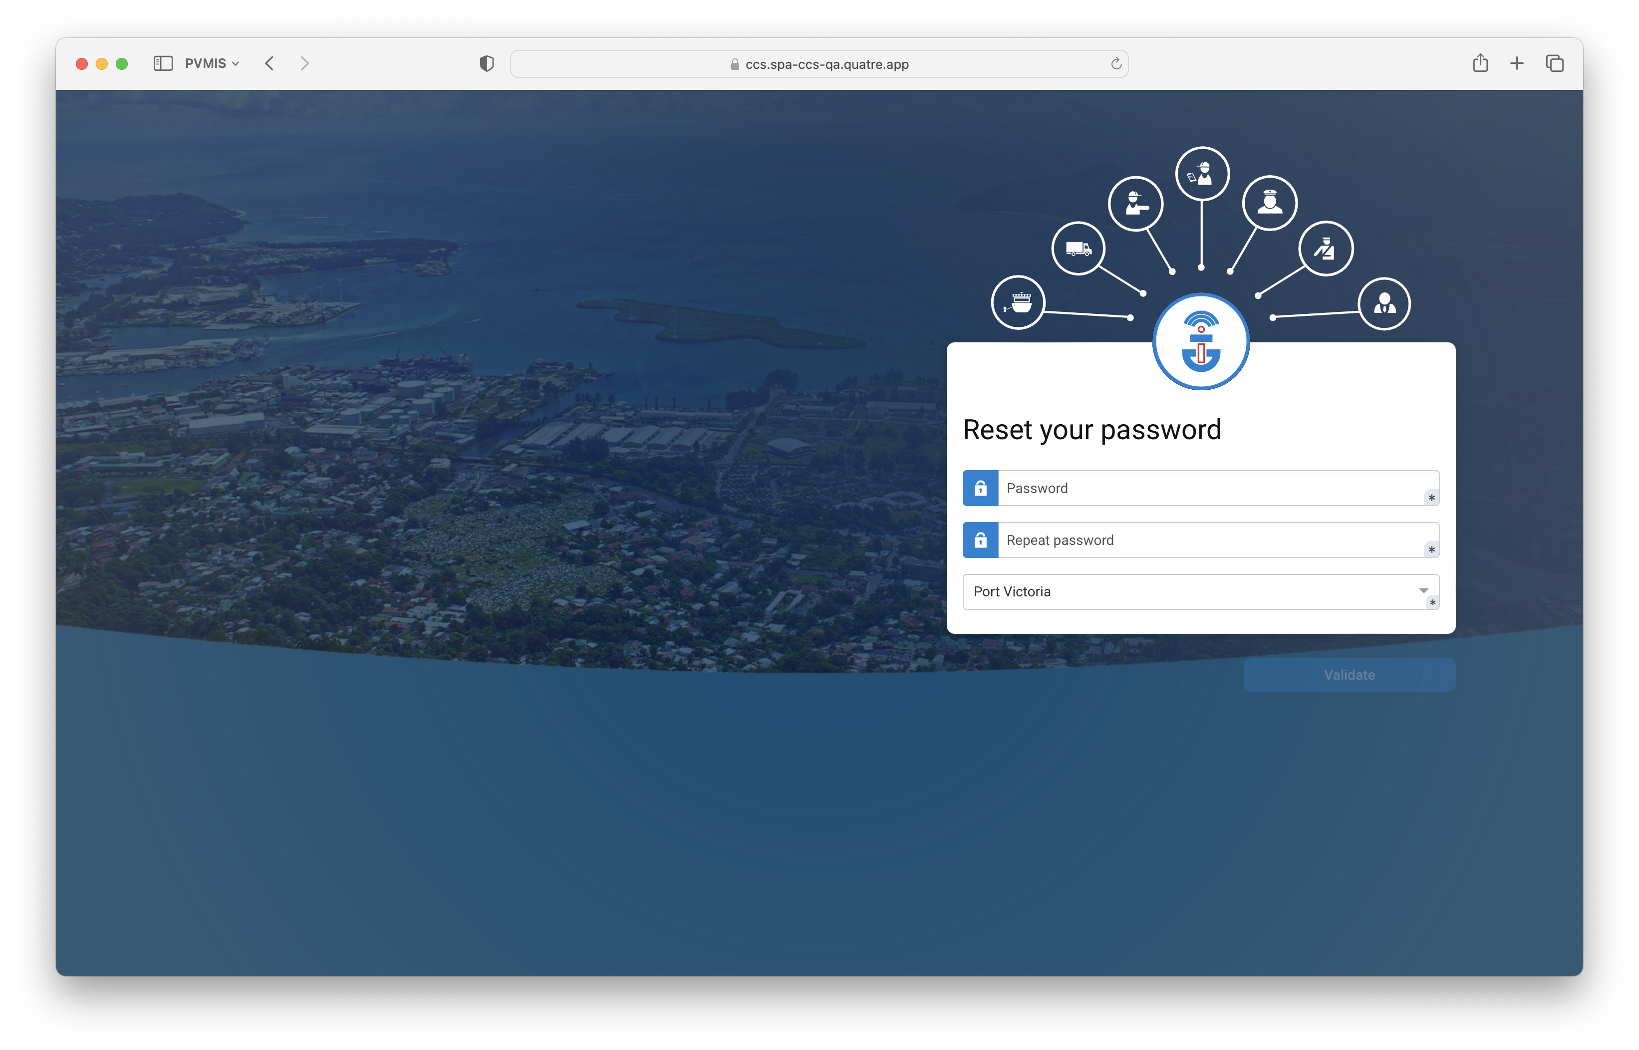Screen dimensions: 1639x1050
Task: Click the Safari privacy shield icon
Action: pos(486,63)
